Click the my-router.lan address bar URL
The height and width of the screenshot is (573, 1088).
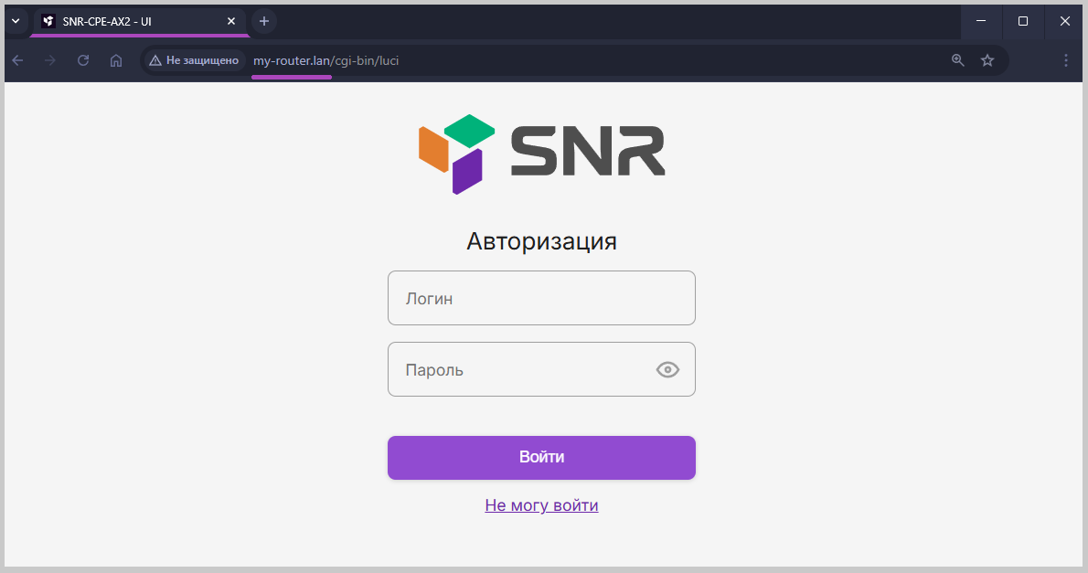pos(325,60)
